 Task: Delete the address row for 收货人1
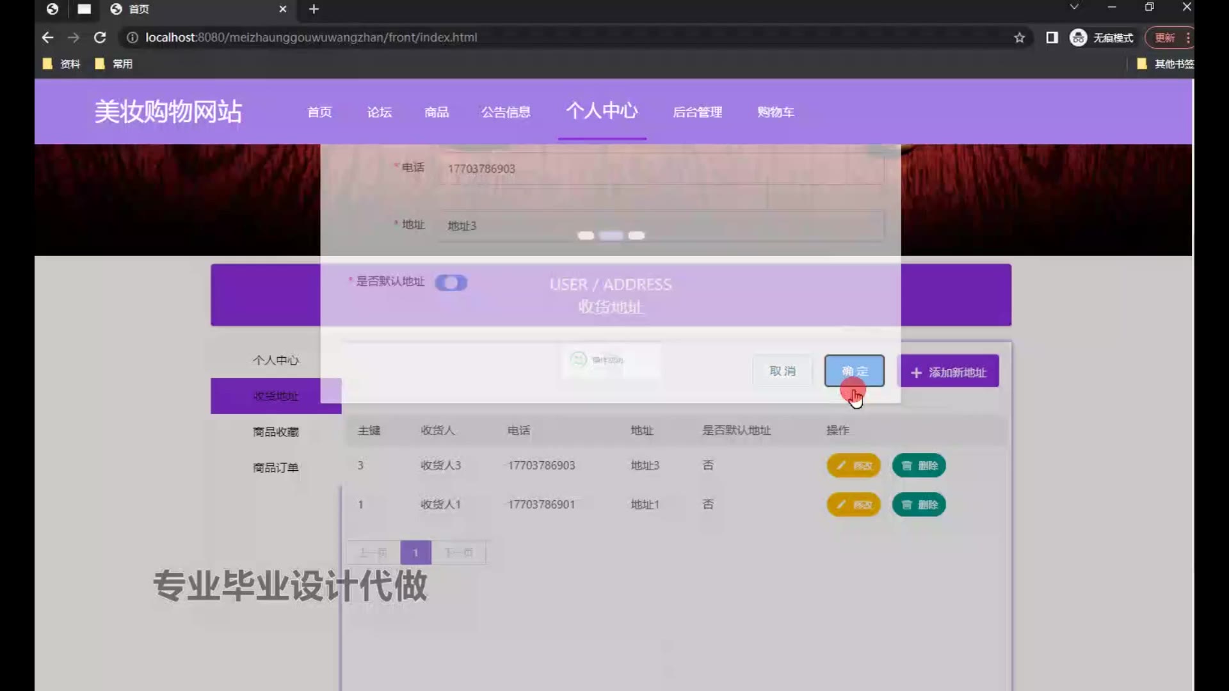click(x=919, y=505)
